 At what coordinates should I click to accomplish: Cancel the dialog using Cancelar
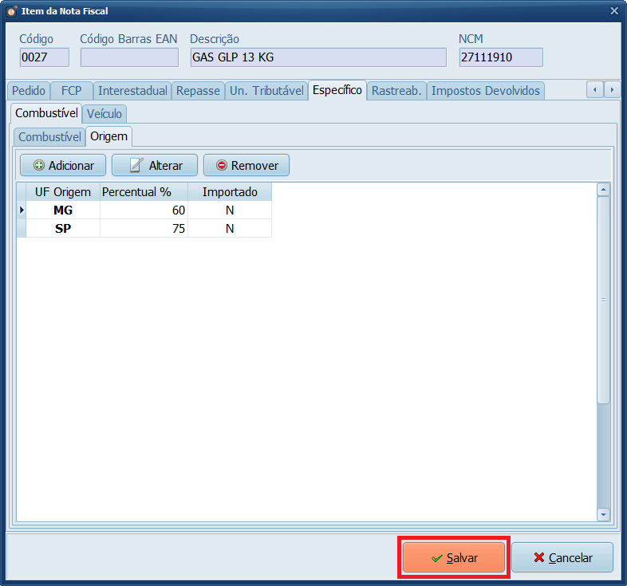(562, 558)
